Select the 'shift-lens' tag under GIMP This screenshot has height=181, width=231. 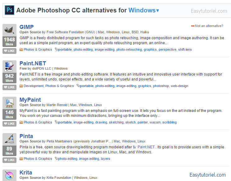click(185, 49)
